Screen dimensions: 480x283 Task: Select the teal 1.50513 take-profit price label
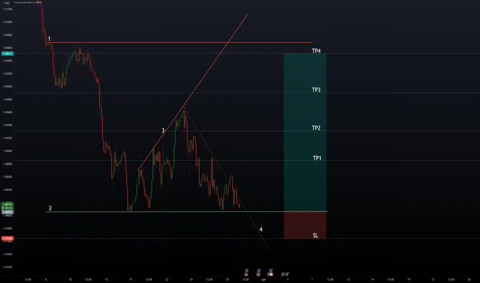coord(7,54)
